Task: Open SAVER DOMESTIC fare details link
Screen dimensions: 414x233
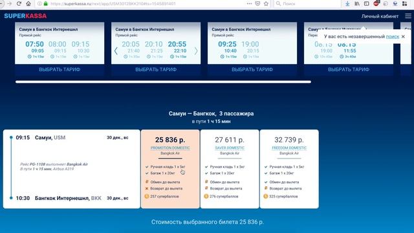Action: 230,148
